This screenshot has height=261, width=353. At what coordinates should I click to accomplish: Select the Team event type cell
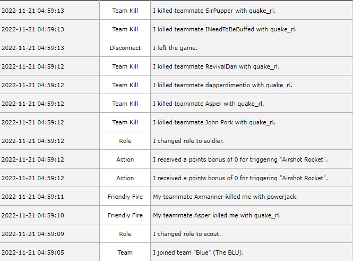click(125, 252)
